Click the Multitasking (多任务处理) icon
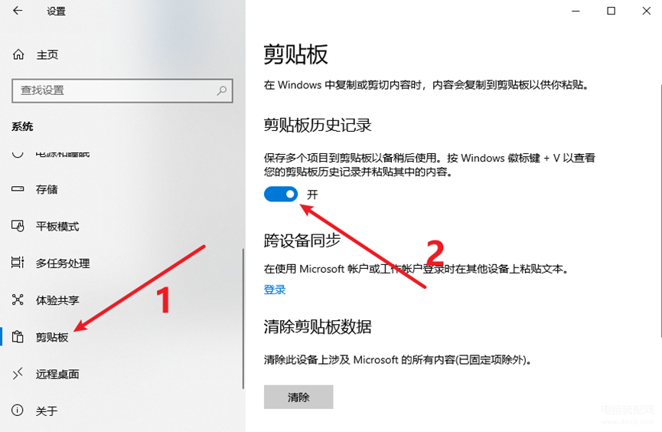This screenshot has width=662, height=432. click(18, 263)
